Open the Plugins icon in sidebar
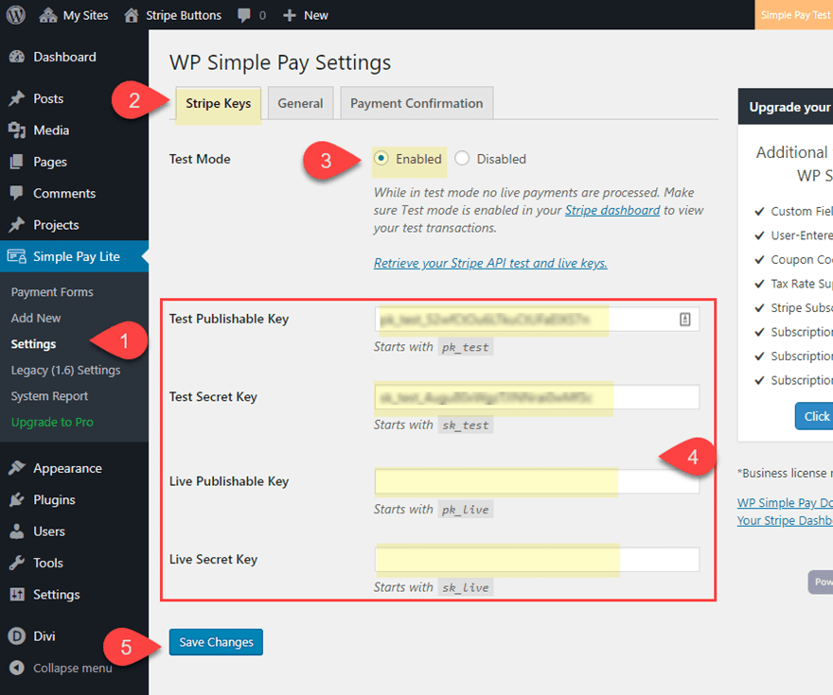This screenshot has width=833, height=695. (16, 499)
